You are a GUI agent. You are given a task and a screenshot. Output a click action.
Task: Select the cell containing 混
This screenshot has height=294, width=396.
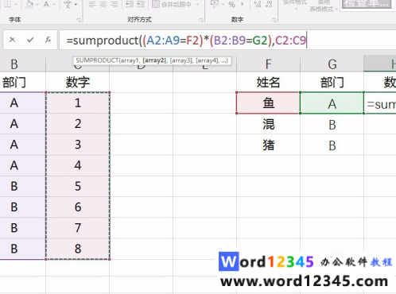point(268,124)
